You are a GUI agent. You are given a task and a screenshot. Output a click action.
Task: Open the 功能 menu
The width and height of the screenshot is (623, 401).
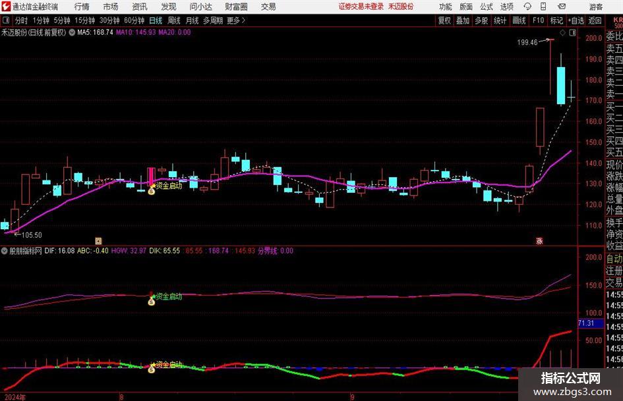pyautogui.click(x=446, y=7)
